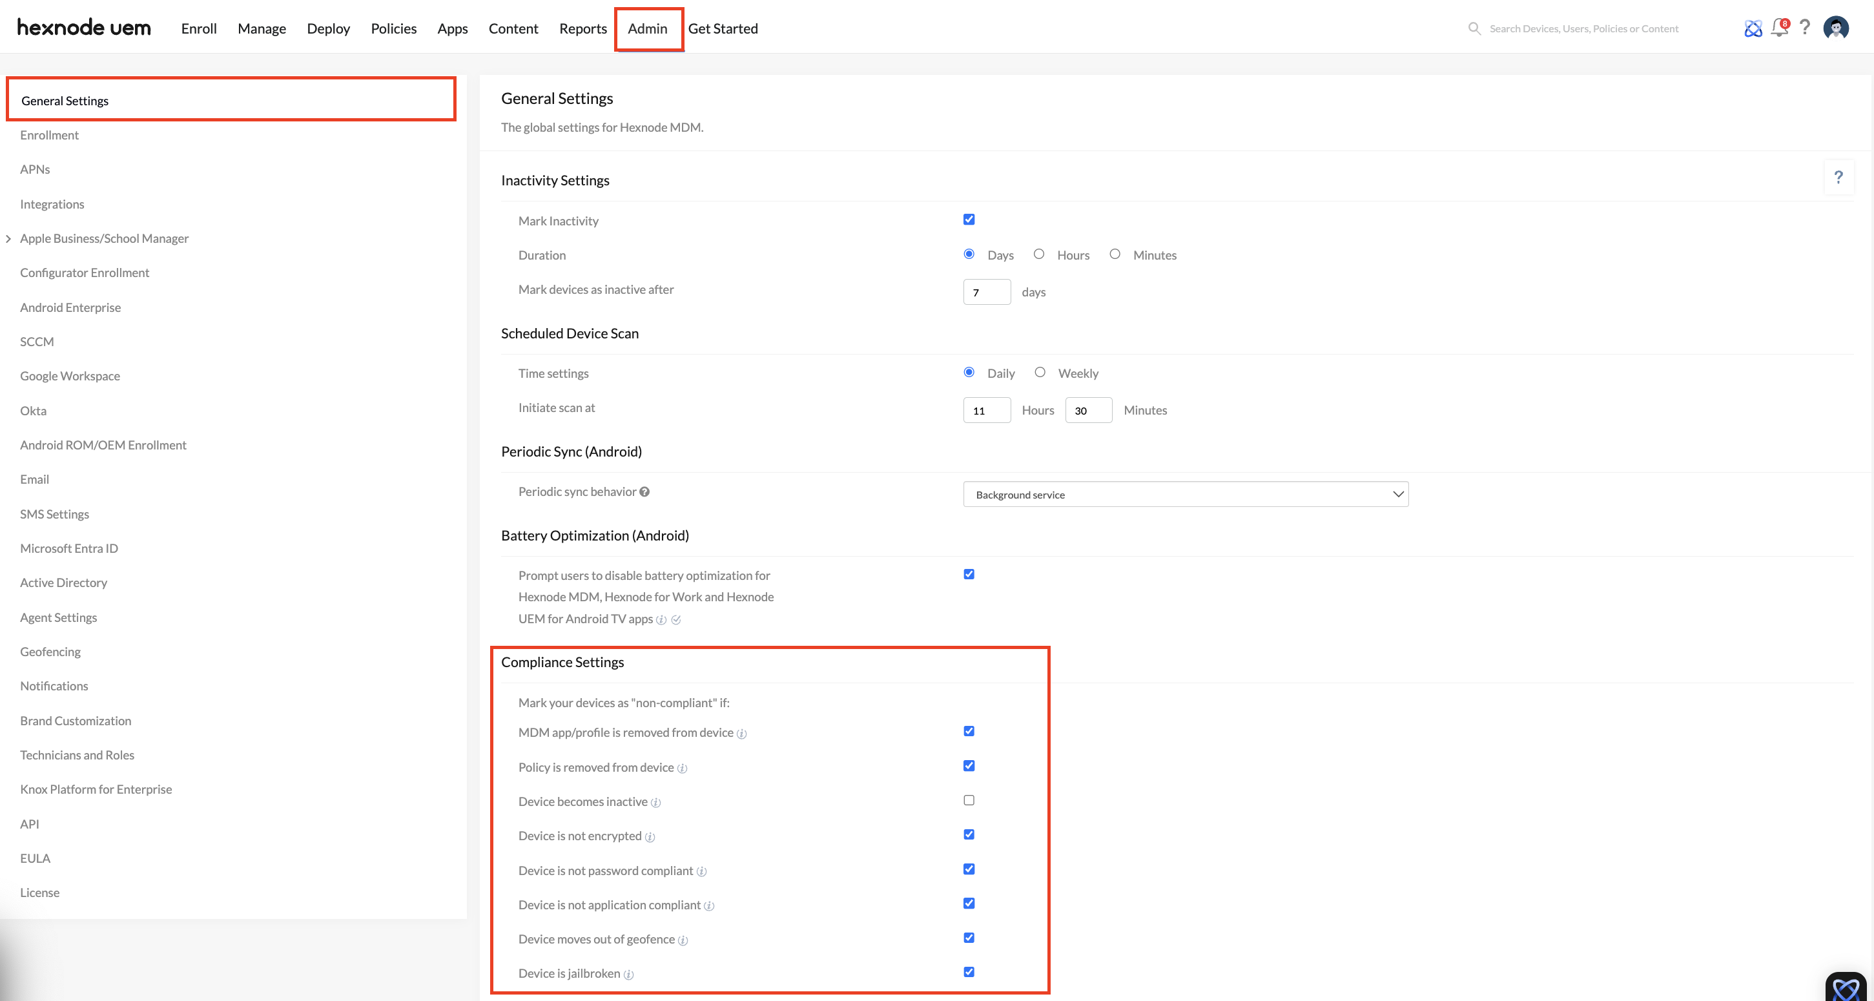Screen dimensions: 1874x1001
Task: Click the Periodic sync behavior help icon
Action: tap(644, 491)
